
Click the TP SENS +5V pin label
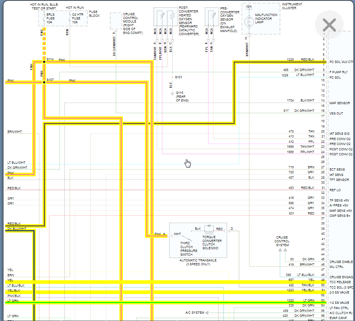coord(339,200)
